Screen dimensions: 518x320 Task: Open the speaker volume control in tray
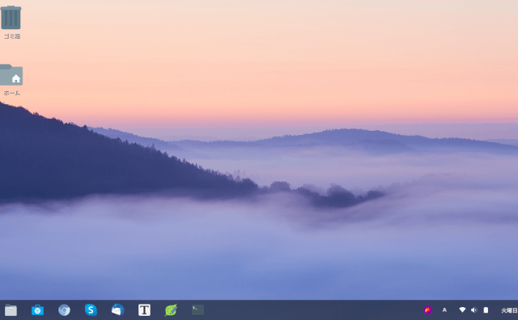tap(474, 310)
